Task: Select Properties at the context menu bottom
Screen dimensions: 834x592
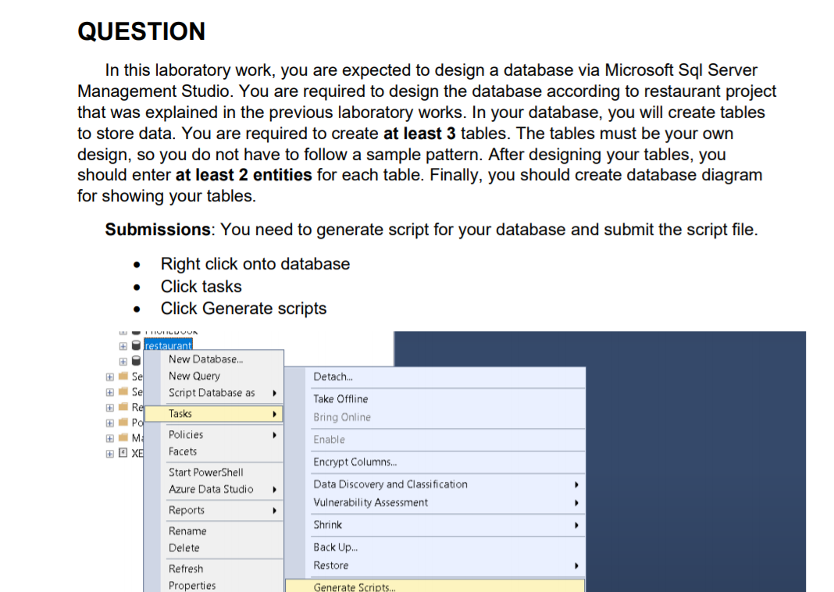Action: (191, 585)
